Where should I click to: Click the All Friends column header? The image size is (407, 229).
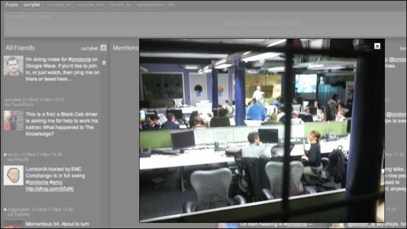pos(20,48)
